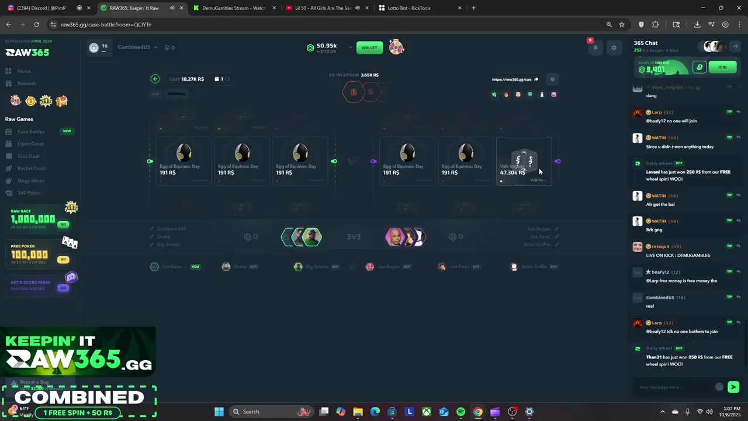Open 365 Poker game
This screenshot has height=421, width=748.
[x=29, y=193]
